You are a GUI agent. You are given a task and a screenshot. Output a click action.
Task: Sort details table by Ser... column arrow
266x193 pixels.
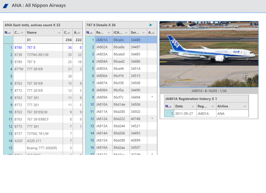point(144,33)
